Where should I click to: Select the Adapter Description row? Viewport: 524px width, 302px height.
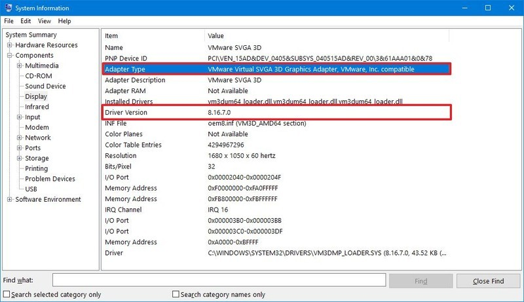pyautogui.click(x=276, y=80)
